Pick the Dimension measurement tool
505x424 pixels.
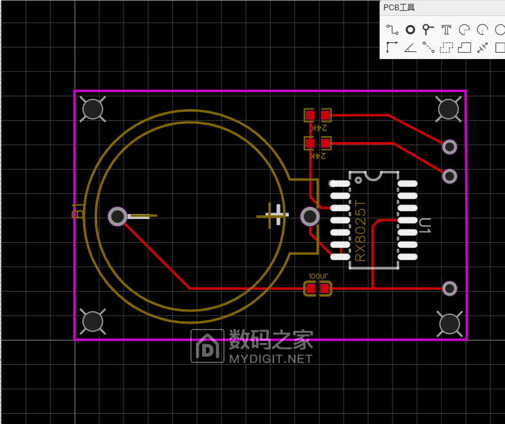pyautogui.click(x=482, y=47)
